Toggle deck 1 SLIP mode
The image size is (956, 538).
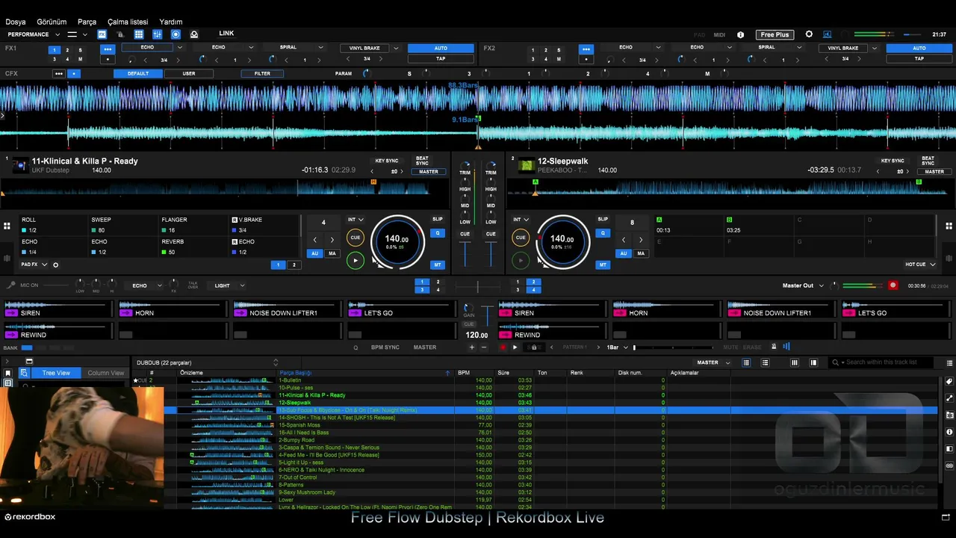[438, 220]
